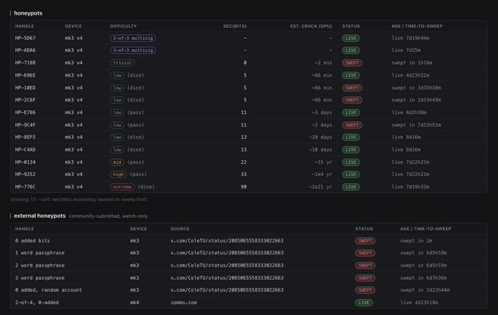This screenshot has height=315, width=498.
Task: Click the extreme difficulty badge on HP-776C
Action: (x=122, y=187)
